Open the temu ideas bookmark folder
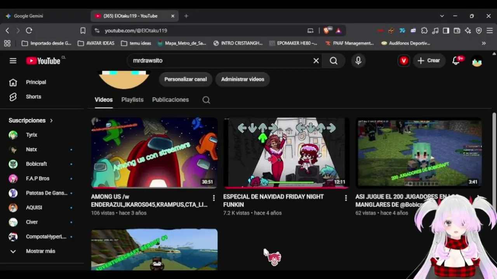This screenshot has width=497, height=279. (136, 43)
